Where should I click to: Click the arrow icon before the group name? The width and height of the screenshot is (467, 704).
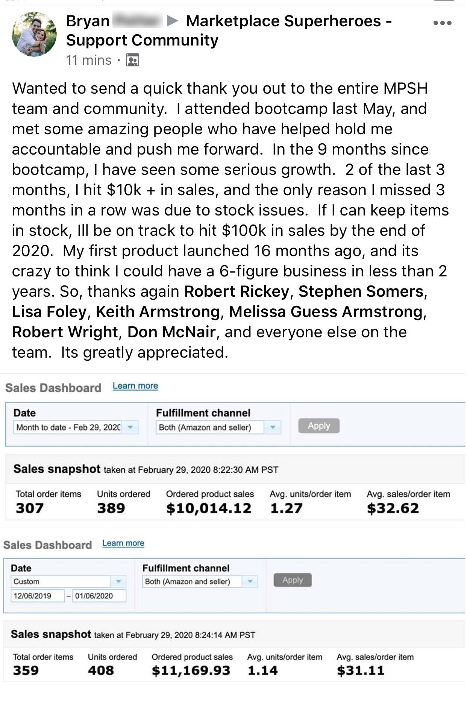pos(173,21)
